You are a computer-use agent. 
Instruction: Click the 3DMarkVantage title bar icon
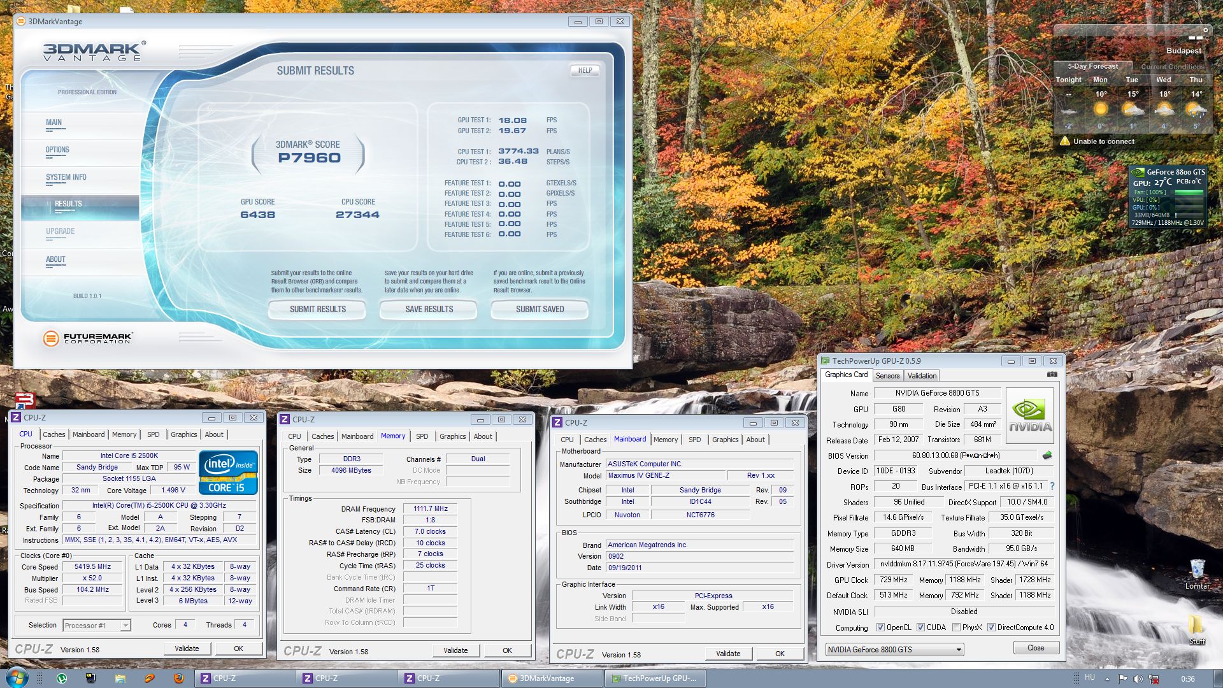pyautogui.click(x=21, y=22)
